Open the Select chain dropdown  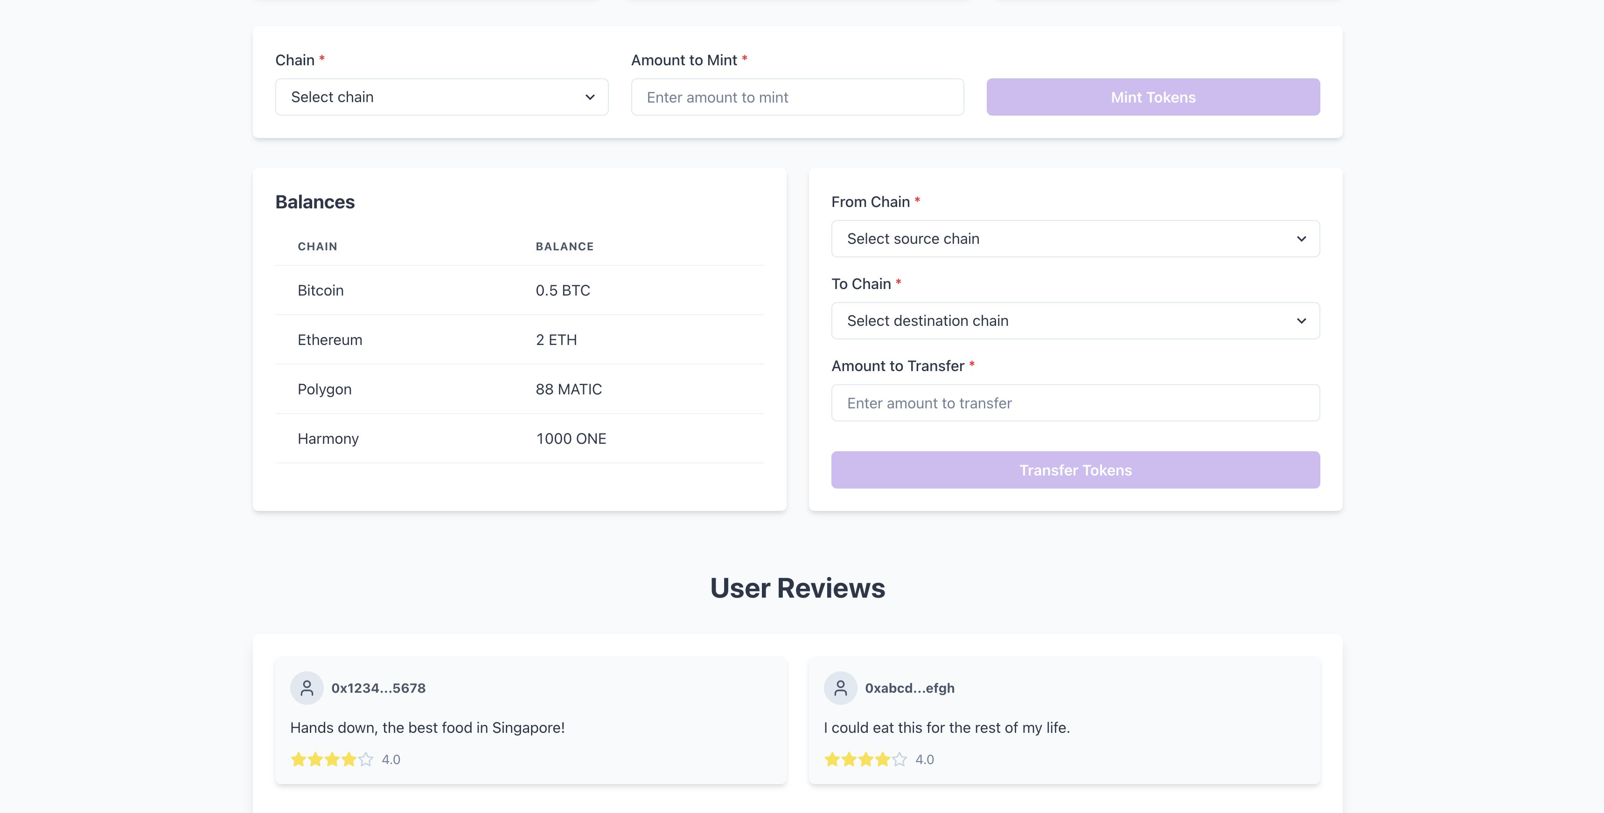coord(441,97)
